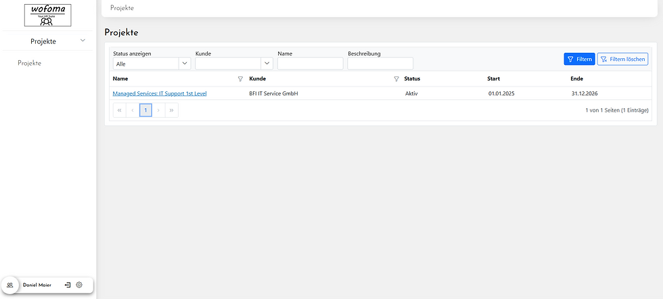
Task: Click the logout icon next to the username
Action: pyautogui.click(x=68, y=285)
